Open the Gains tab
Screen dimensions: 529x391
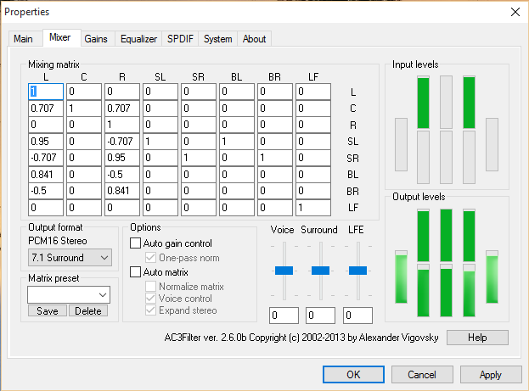click(x=96, y=39)
